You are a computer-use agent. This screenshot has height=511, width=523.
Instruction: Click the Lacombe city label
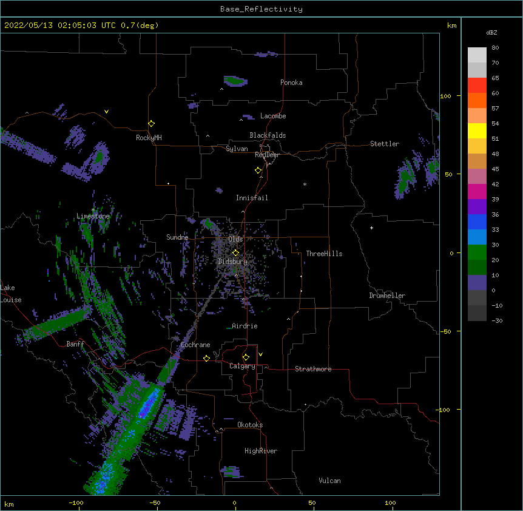[273, 116]
